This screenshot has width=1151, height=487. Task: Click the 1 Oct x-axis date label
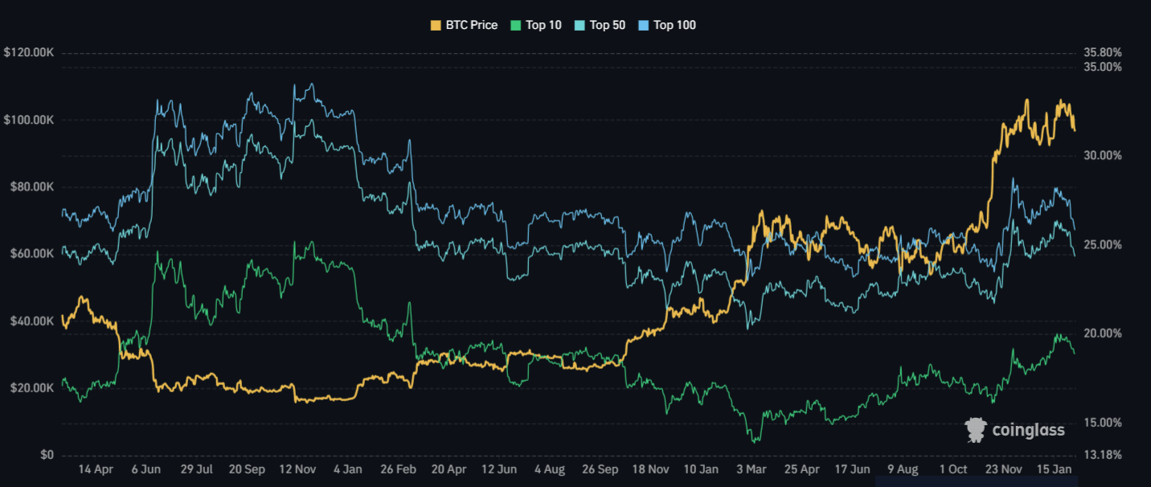(952, 469)
